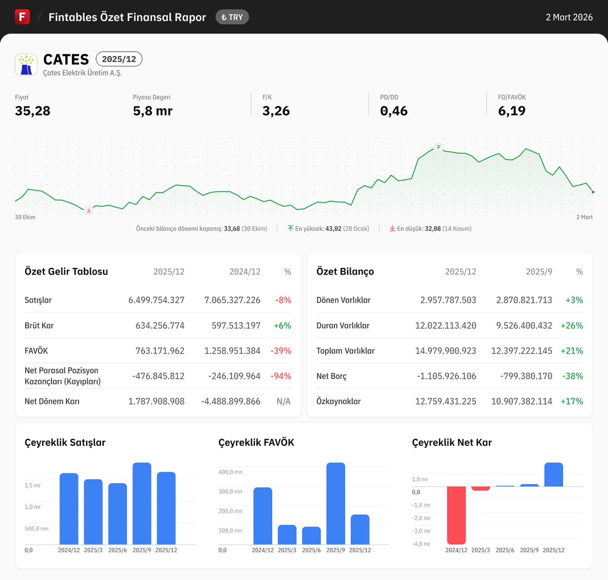Click the -94% change value
The width and height of the screenshot is (608, 580).
[281, 376]
